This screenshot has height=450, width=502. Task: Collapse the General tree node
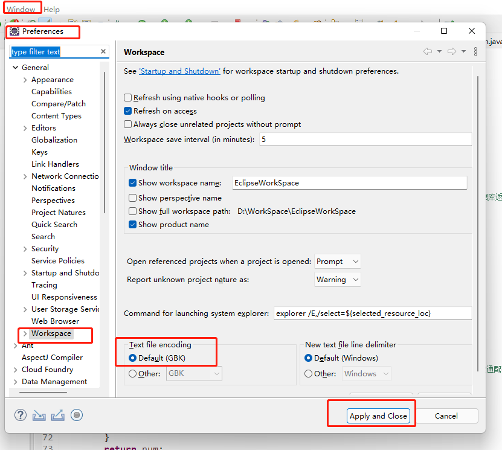pos(15,68)
